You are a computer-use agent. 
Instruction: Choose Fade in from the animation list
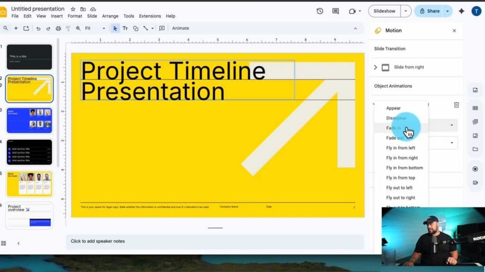click(401, 128)
